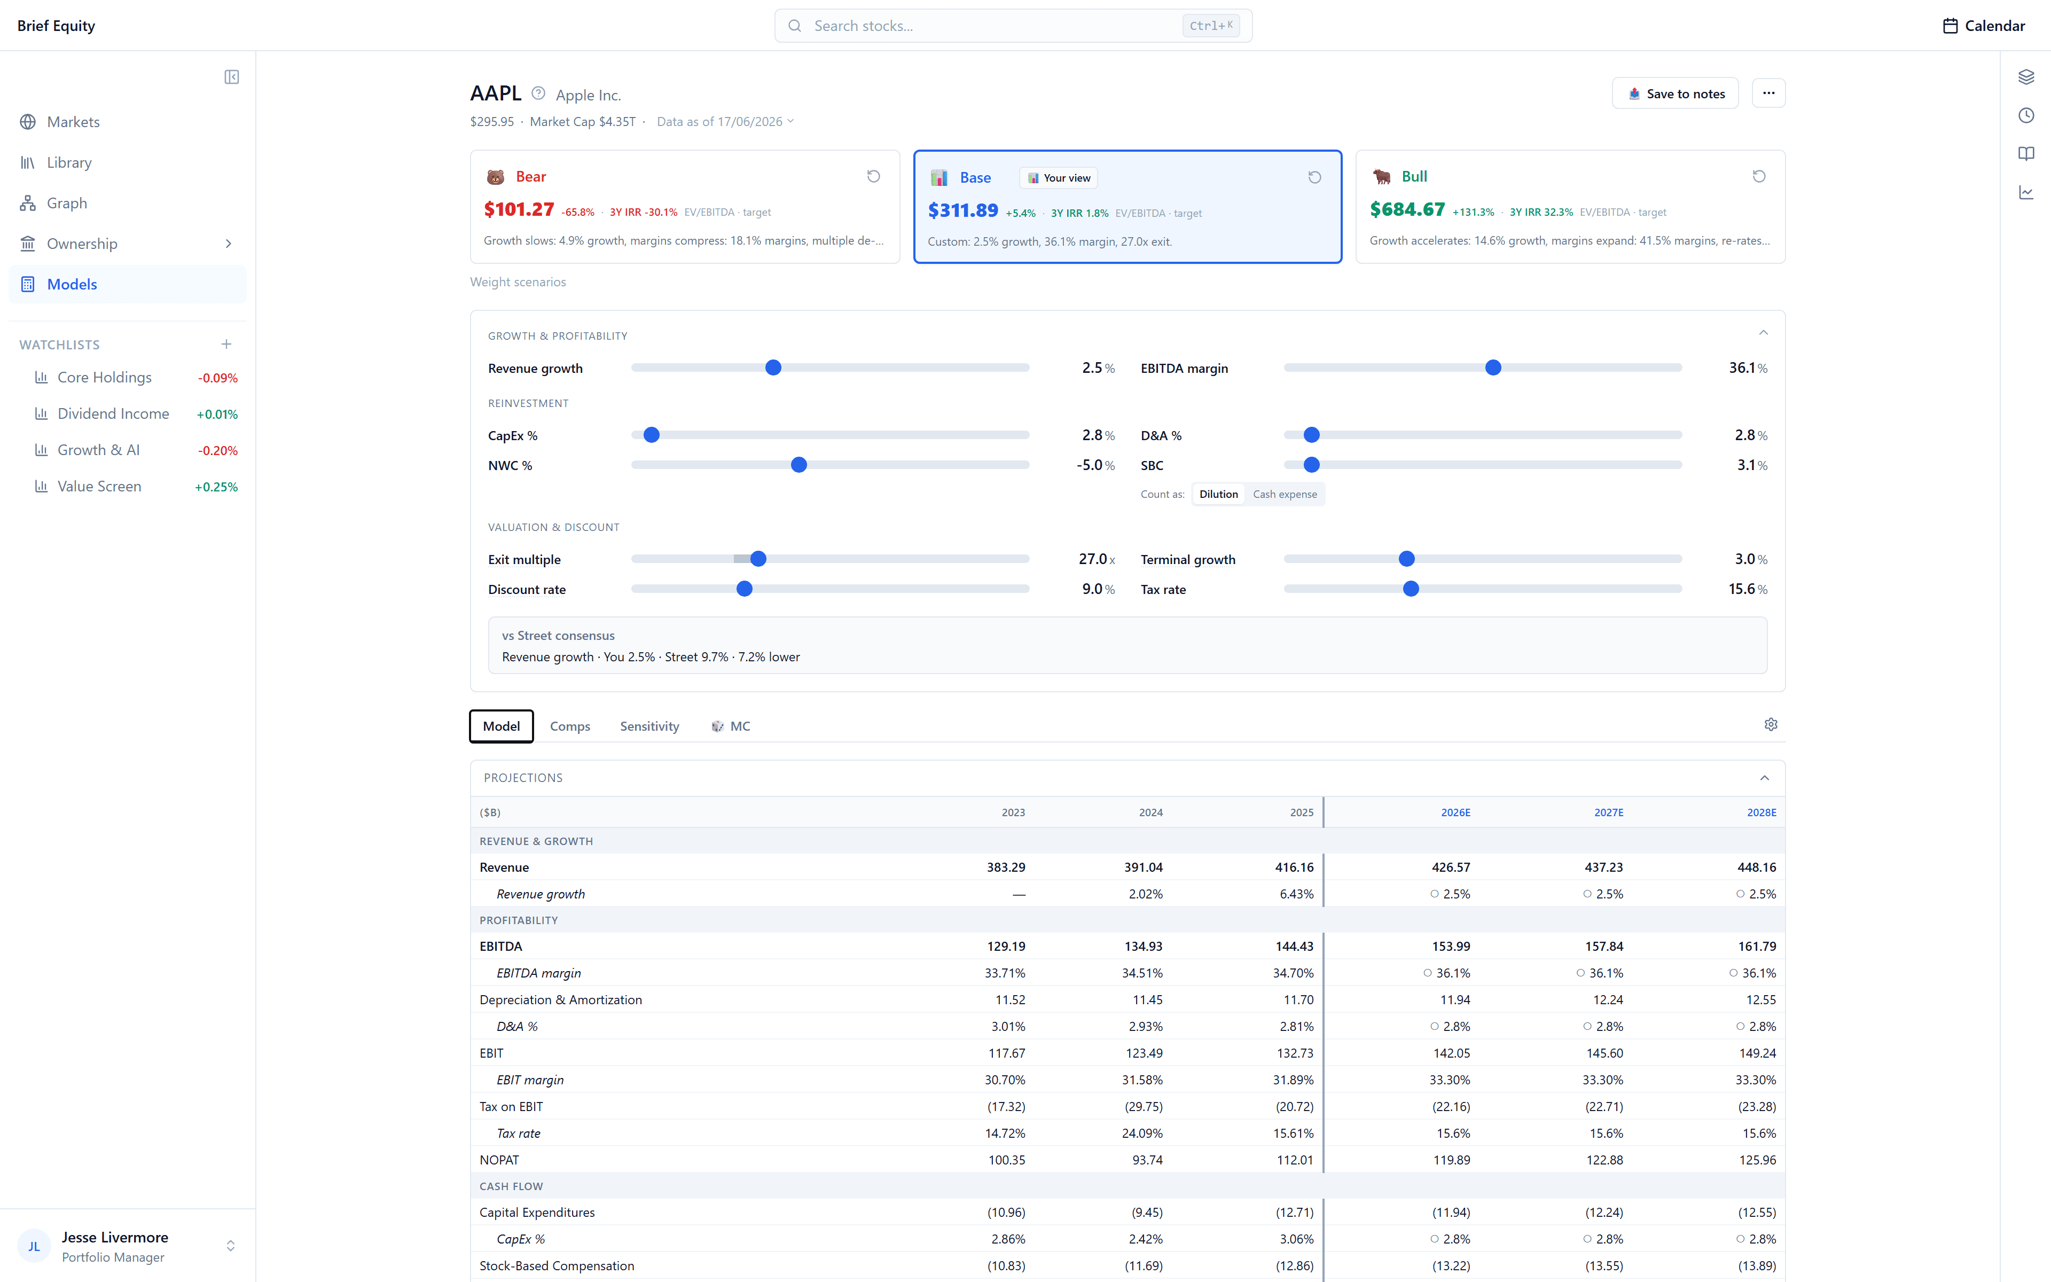Open the Data as of date dropdown
This screenshot has width=2051, height=1282.
[725, 122]
